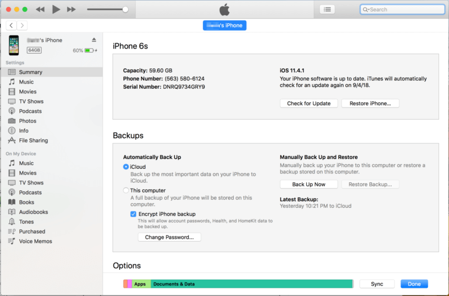This screenshot has height=296, width=449.
Task: Click the Movies film icon under On My Device
Action: pyautogui.click(x=12, y=173)
